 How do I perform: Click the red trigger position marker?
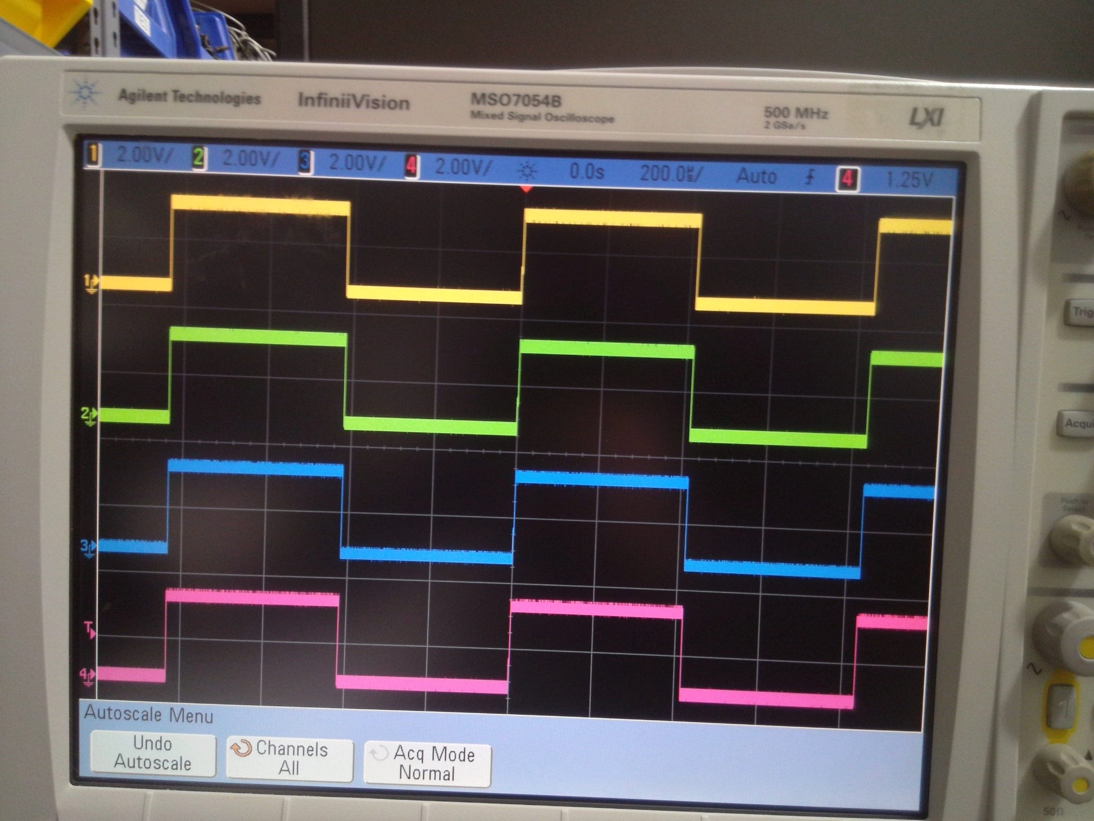pyautogui.click(x=526, y=190)
